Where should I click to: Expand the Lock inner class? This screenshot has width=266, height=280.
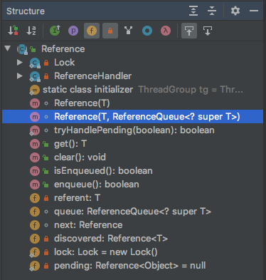point(20,62)
